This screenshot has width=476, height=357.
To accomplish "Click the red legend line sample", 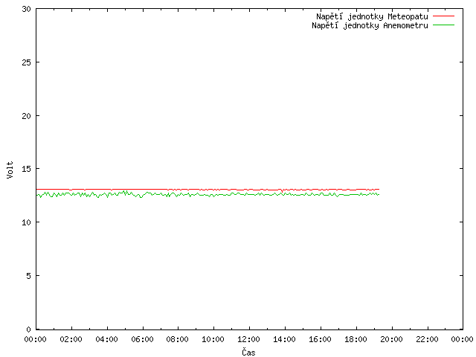I will 443,16.
